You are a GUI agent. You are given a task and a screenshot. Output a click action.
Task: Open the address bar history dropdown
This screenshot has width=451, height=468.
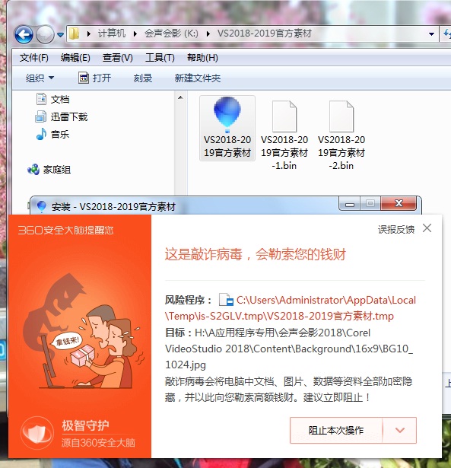(431, 34)
